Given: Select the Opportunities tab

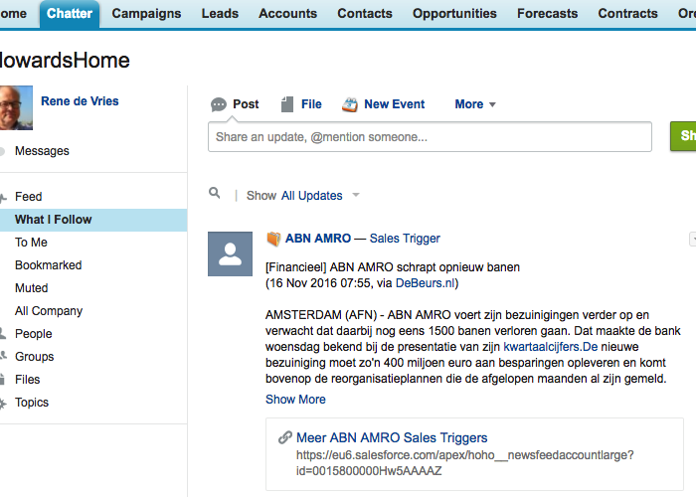Looking at the screenshot, I should coord(454,14).
